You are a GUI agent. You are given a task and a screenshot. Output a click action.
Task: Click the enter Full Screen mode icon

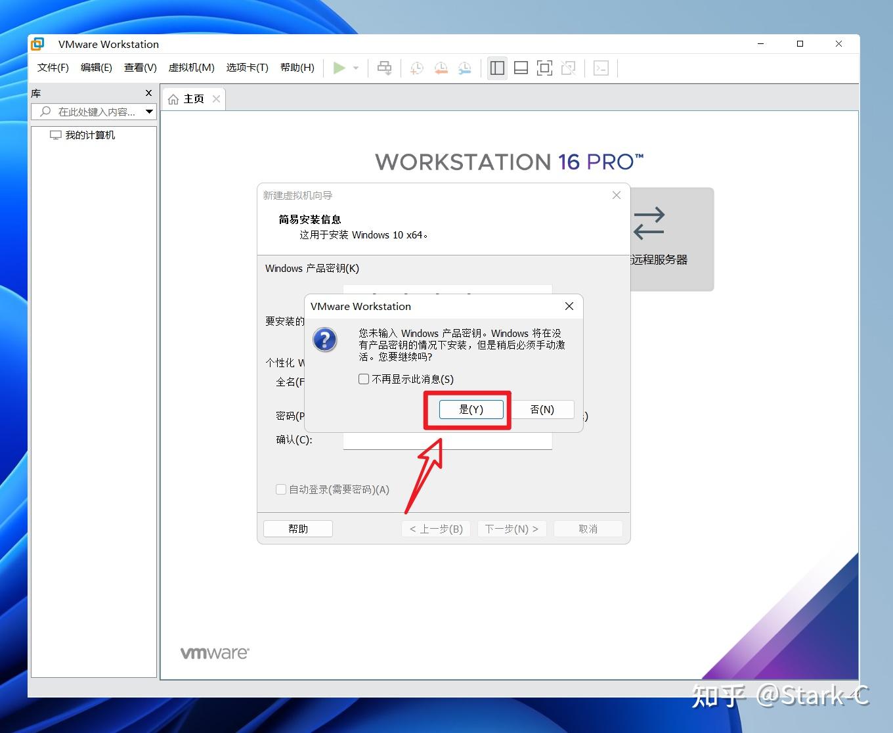(544, 68)
